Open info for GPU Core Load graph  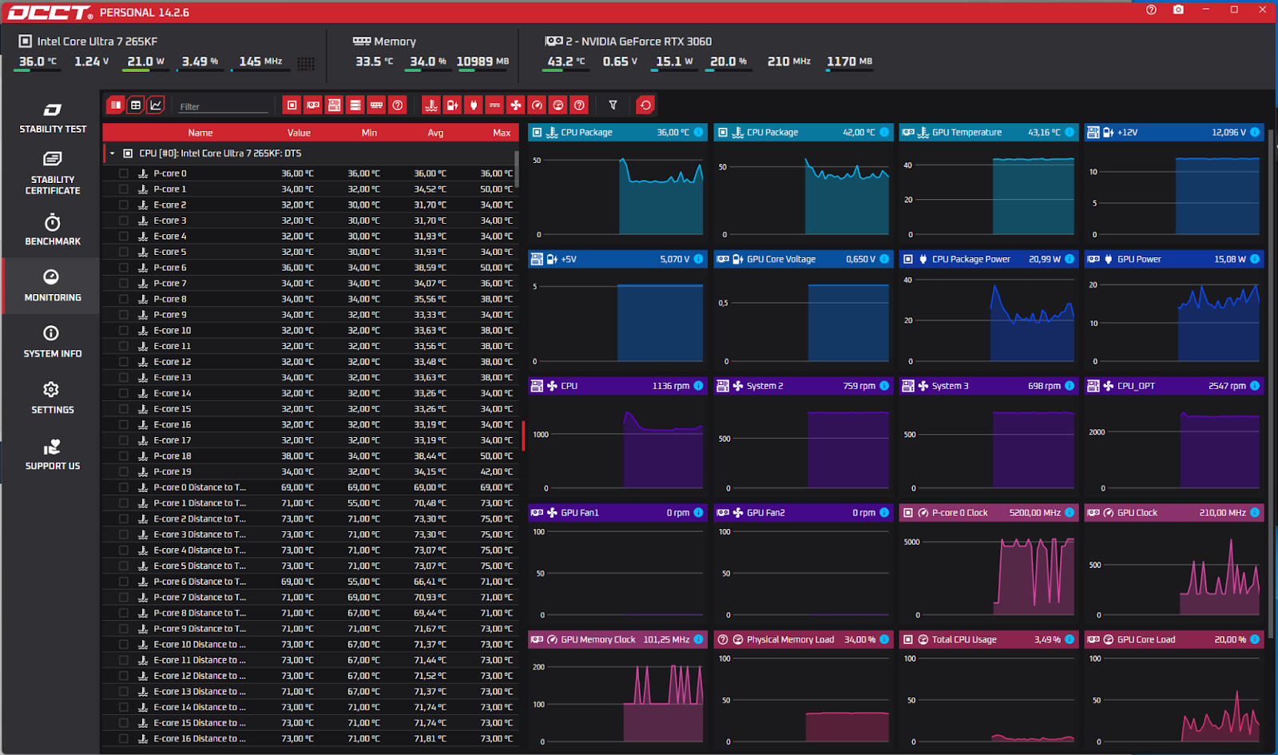point(1255,639)
